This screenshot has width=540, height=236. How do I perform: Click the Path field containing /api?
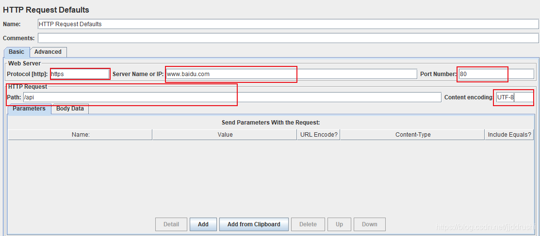(x=232, y=97)
